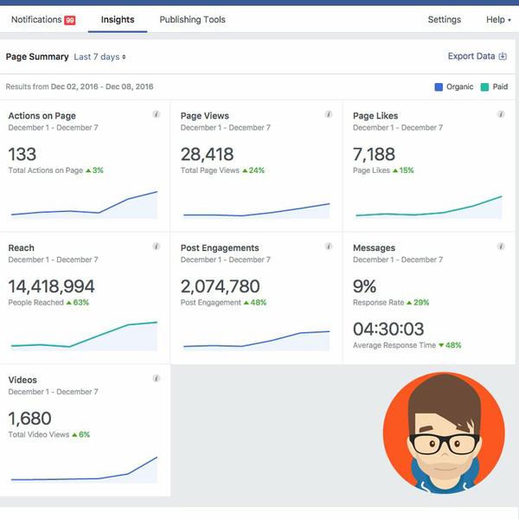Click info icon on Page Likes card
This screenshot has width=519, height=519.
(x=501, y=114)
